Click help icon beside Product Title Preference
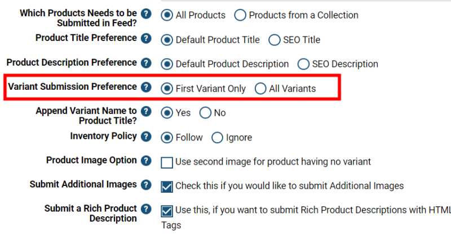 tap(146, 39)
